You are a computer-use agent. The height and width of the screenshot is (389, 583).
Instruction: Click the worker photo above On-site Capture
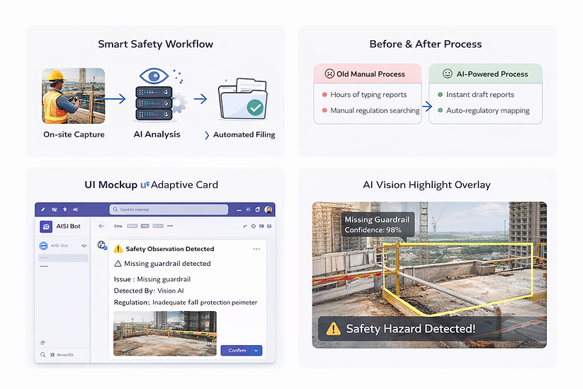(73, 95)
